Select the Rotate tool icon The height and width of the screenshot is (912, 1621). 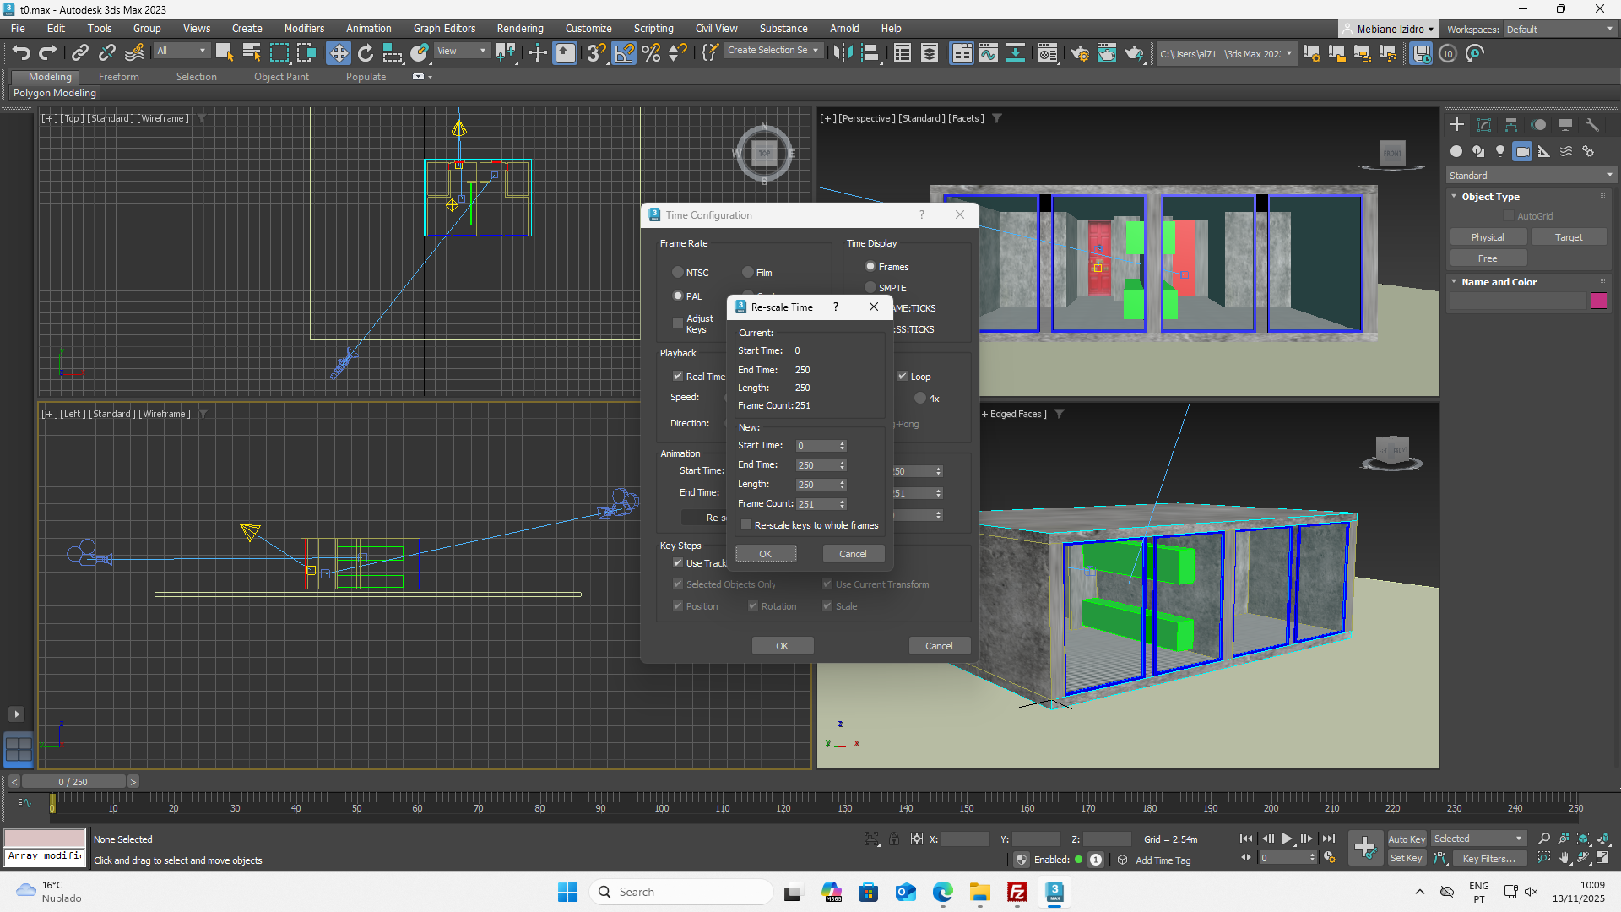click(366, 53)
